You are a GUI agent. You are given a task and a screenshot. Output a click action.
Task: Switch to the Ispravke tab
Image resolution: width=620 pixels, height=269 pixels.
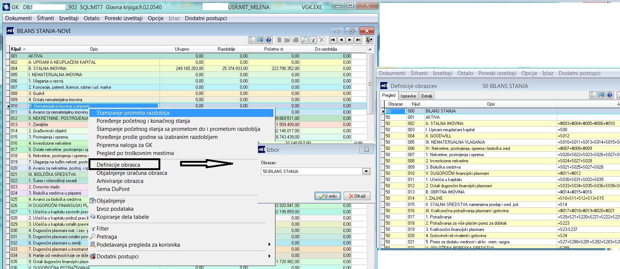tap(408, 96)
